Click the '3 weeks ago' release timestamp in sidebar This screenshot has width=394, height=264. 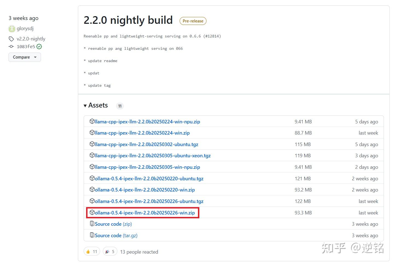point(24,18)
